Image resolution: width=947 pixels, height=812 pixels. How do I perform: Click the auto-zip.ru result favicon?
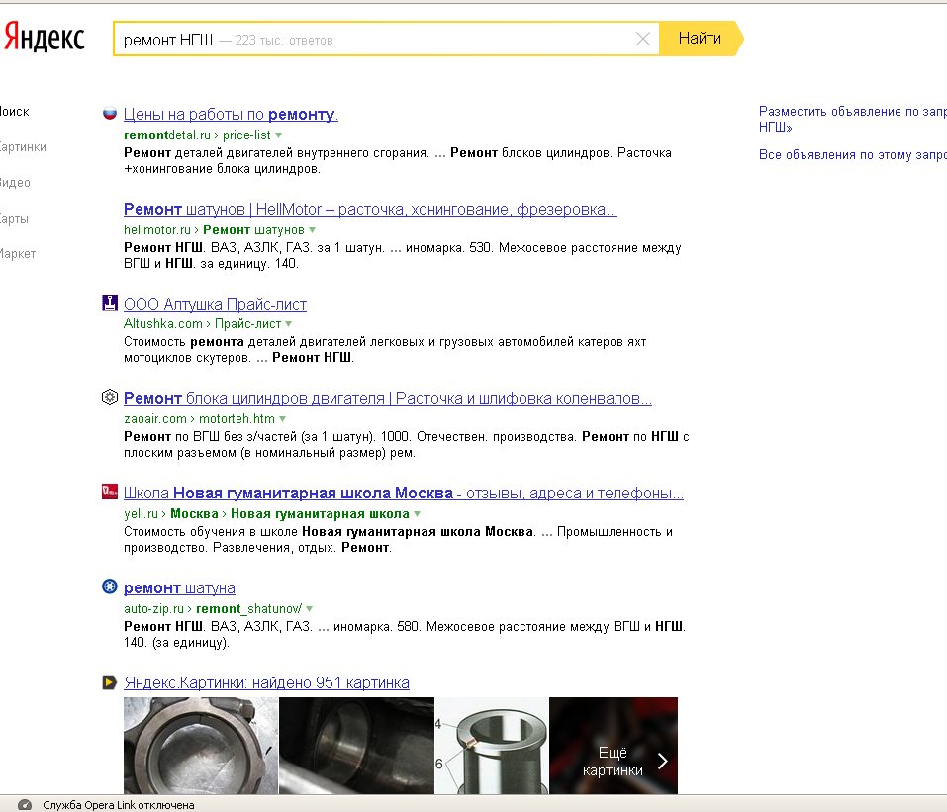click(x=109, y=586)
